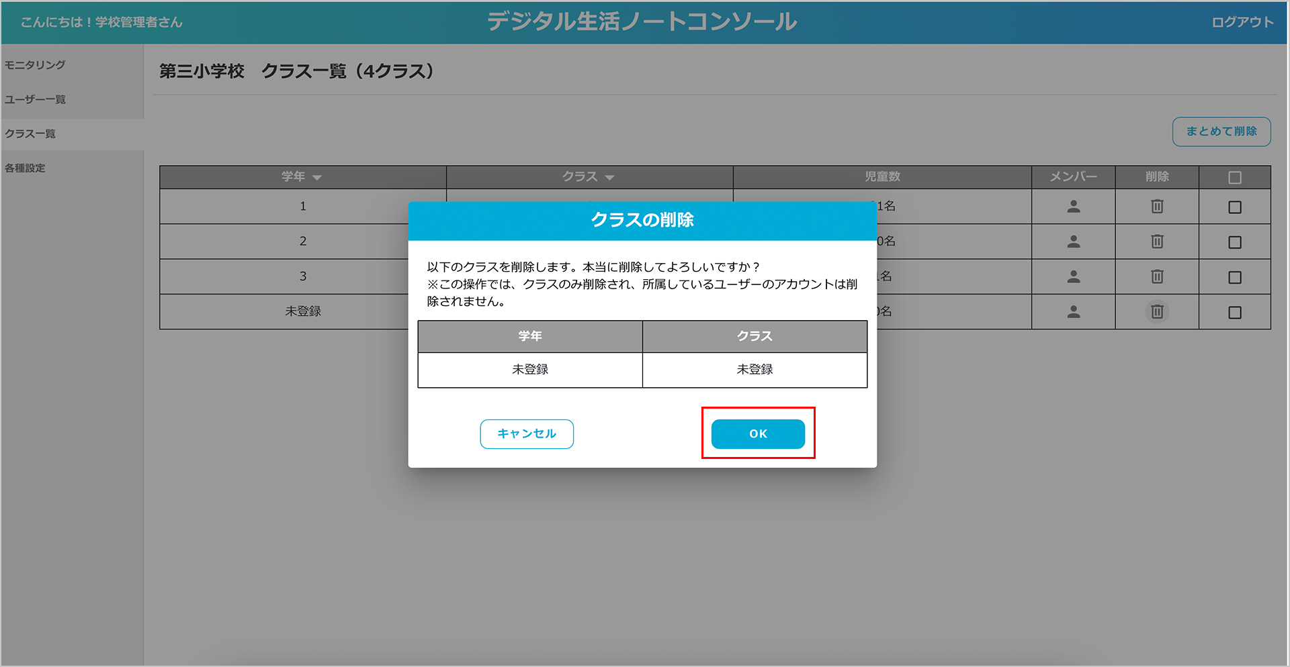Click trash icon for 未登録 row

[x=1156, y=311]
